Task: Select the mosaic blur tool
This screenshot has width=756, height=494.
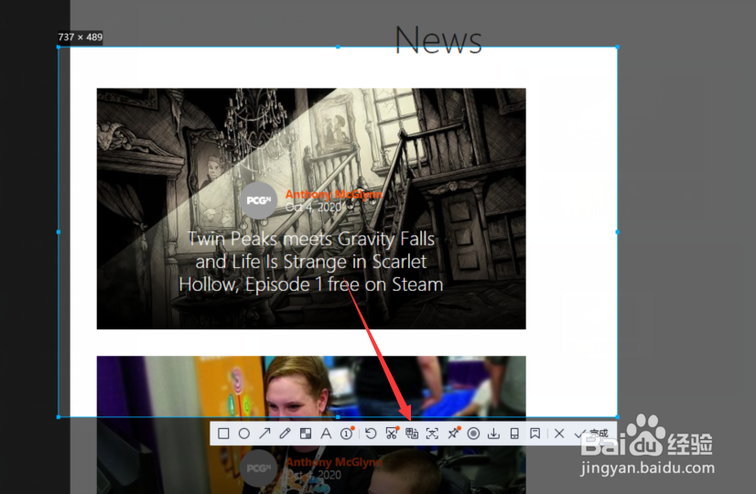Action: tap(305, 434)
